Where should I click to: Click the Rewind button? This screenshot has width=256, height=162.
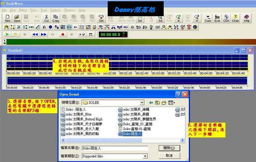(35, 35)
